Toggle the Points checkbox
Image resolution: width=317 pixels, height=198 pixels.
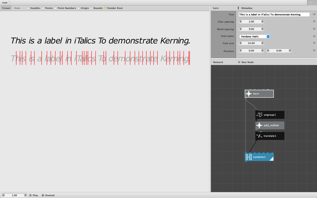[x=43, y=8]
